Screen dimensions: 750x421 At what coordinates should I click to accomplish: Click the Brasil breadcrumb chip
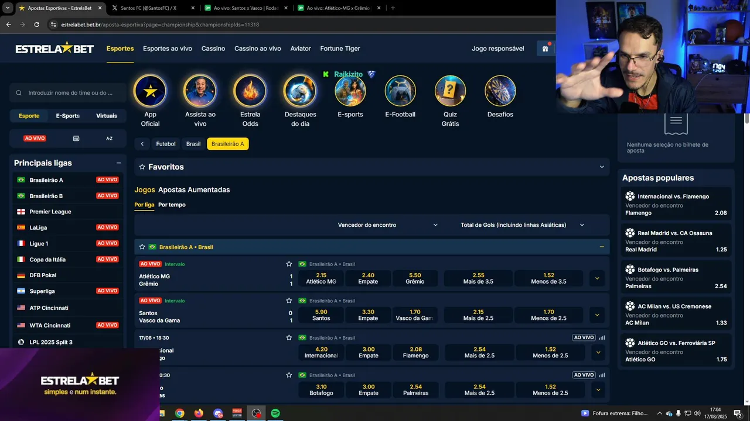click(x=193, y=144)
